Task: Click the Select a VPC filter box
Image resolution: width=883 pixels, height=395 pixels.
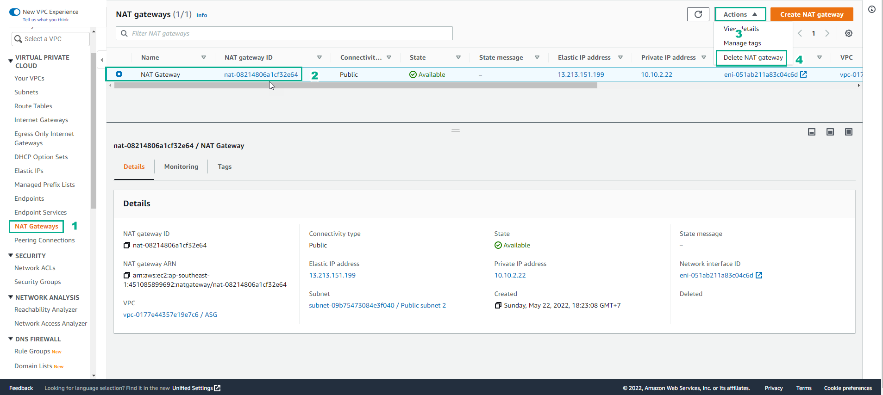Action: tap(50, 39)
